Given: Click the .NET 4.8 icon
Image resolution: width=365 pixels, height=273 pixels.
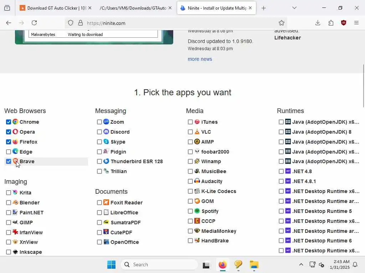Looking at the screenshot, I should (x=288, y=171).
